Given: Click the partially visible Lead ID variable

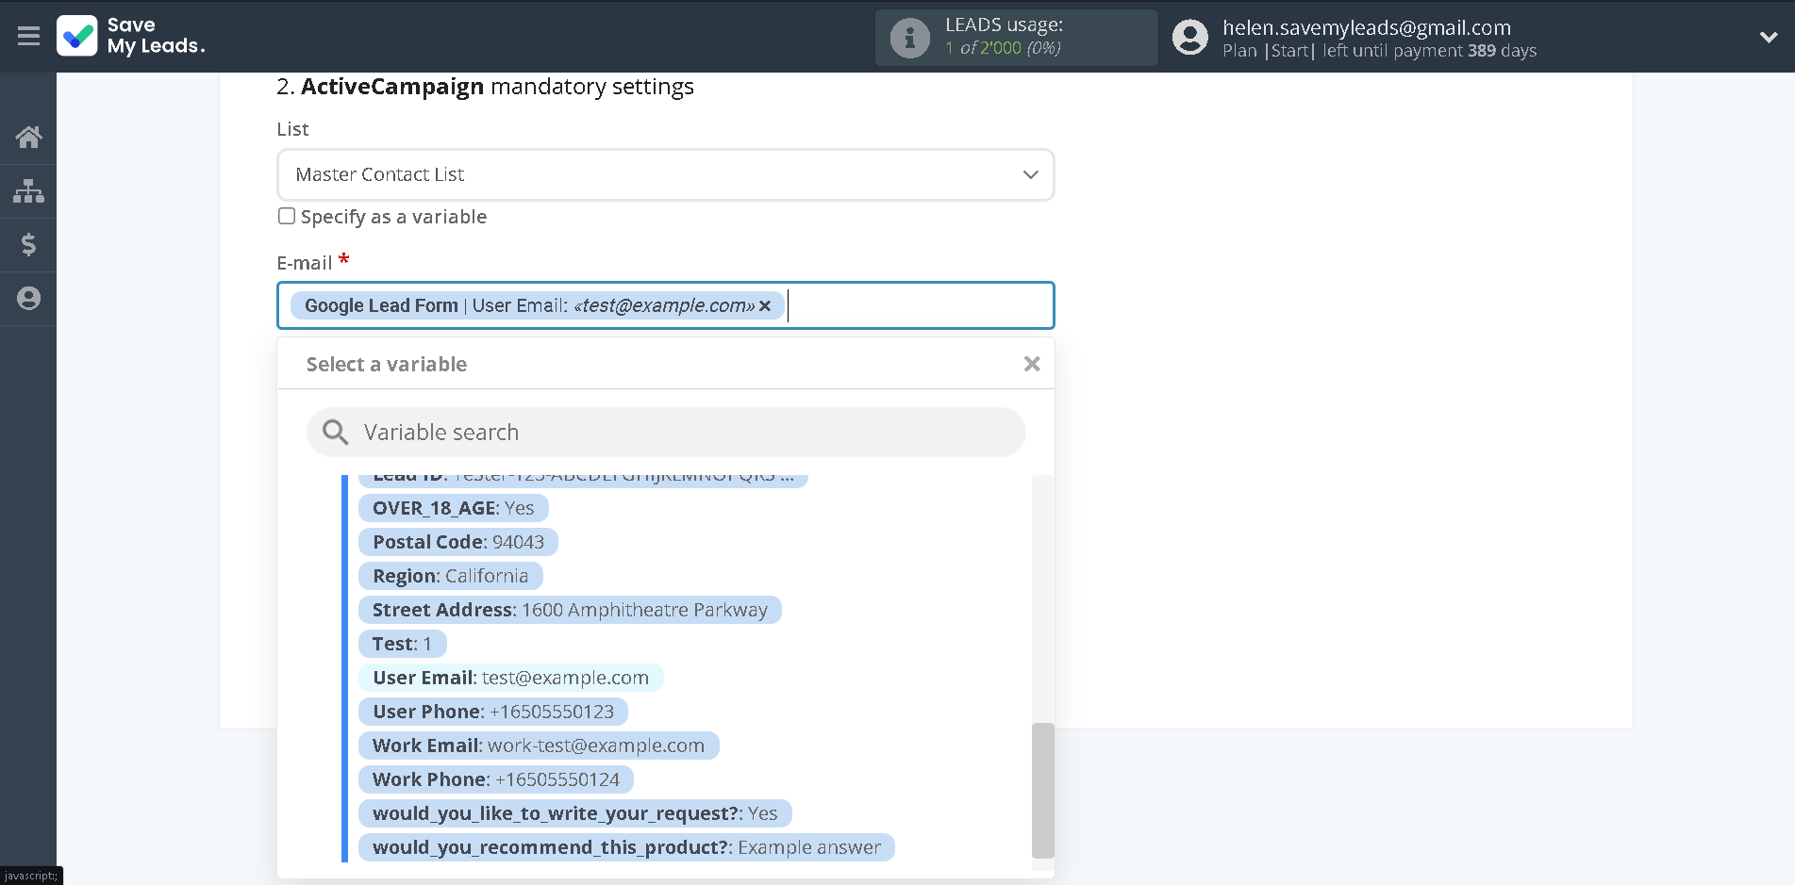Looking at the screenshot, I should pyautogui.click(x=582, y=479).
